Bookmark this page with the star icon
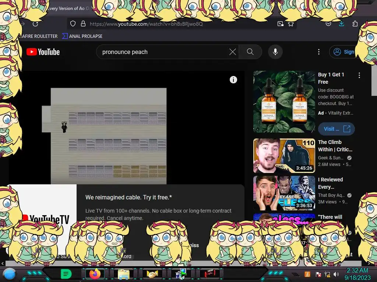377x282 pixels. [x=291, y=24]
